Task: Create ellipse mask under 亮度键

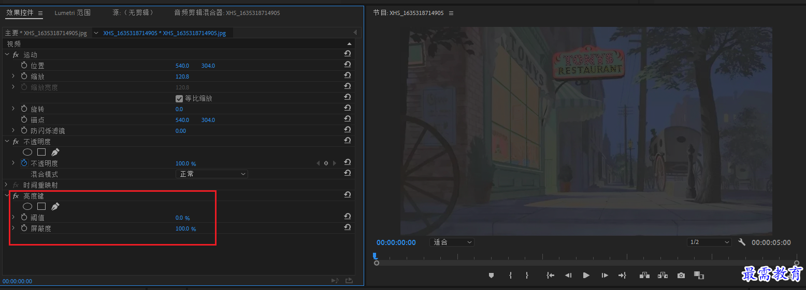Action: (27, 206)
